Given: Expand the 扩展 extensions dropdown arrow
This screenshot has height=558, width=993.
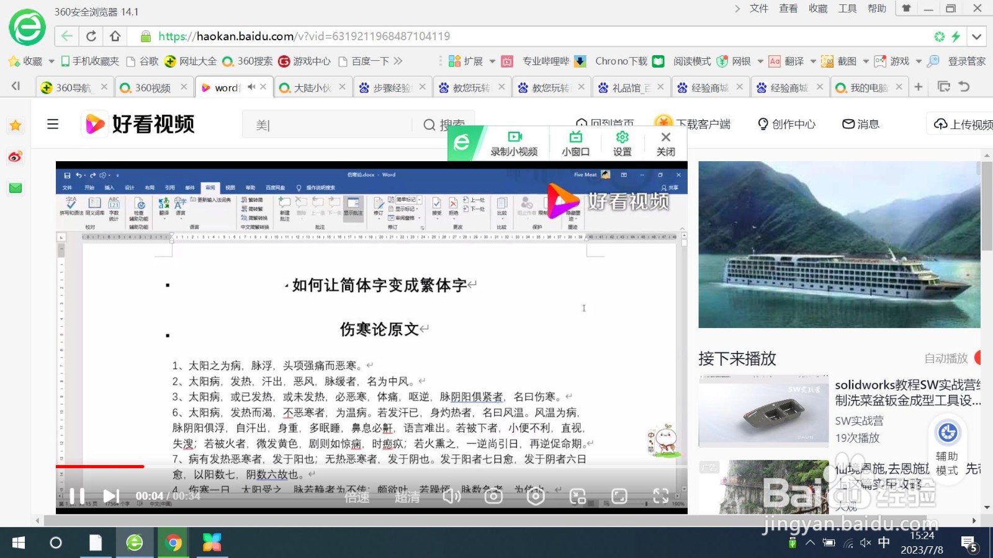Looking at the screenshot, I should click(x=492, y=61).
